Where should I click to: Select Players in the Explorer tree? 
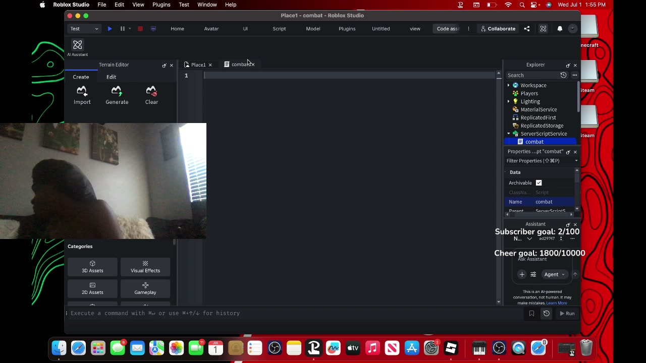[x=529, y=93]
